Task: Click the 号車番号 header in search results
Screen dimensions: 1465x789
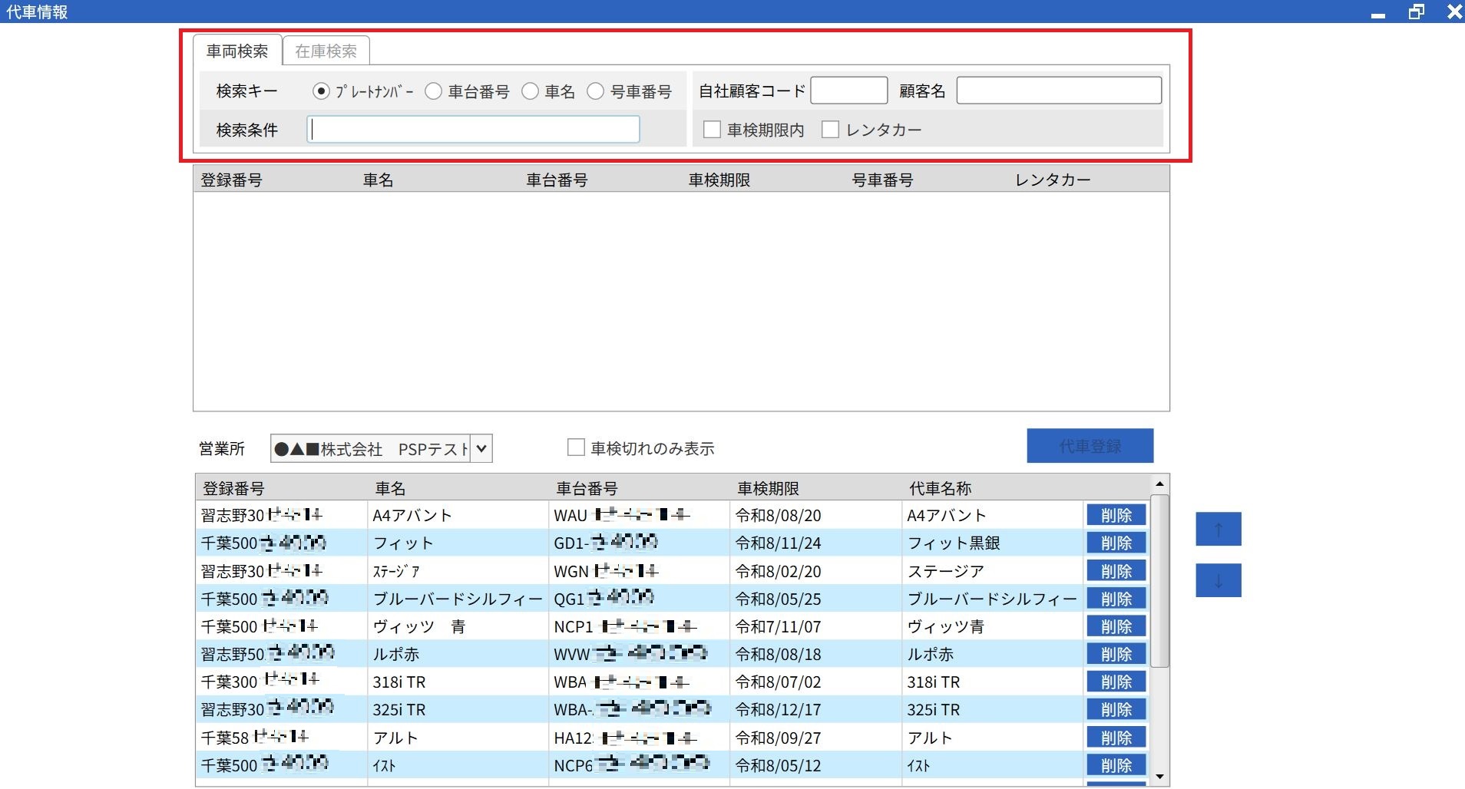Action: pos(883,180)
